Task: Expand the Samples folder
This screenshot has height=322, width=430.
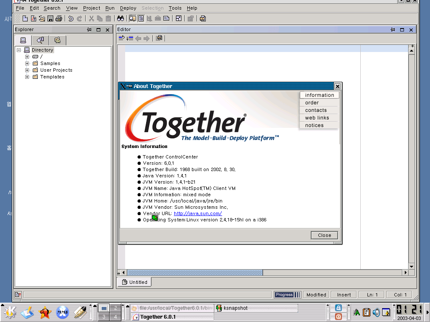Action: click(x=27, y=64)
